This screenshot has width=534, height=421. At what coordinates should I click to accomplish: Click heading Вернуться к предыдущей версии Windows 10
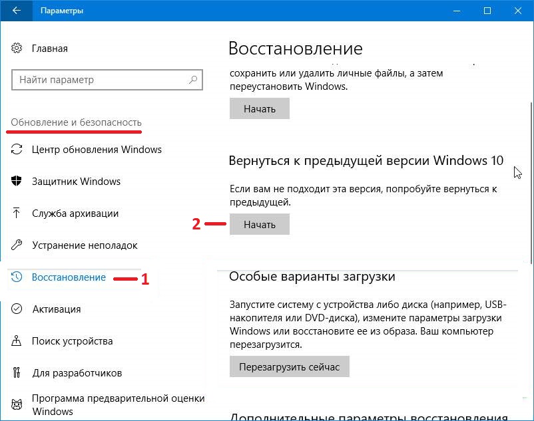coord(366,160)
